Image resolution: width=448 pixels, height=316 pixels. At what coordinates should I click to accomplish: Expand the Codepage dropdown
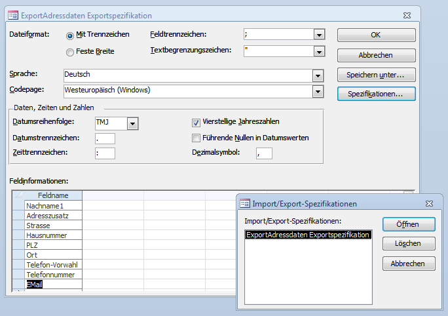click(x=319, y=90)
